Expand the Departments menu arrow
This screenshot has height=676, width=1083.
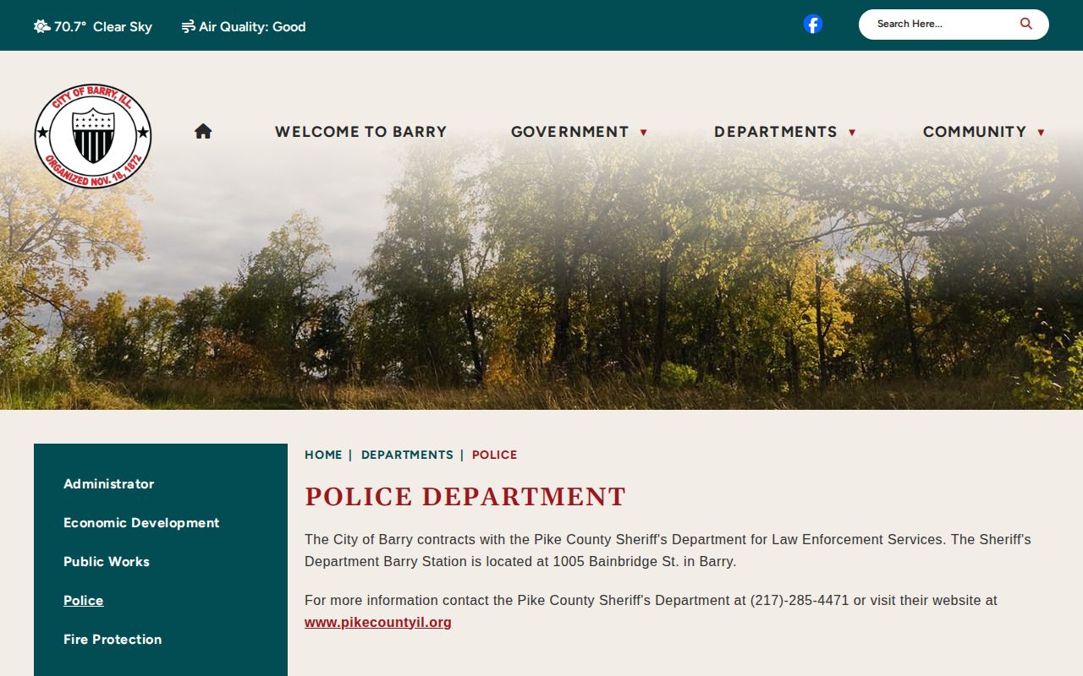pos(852,133)
